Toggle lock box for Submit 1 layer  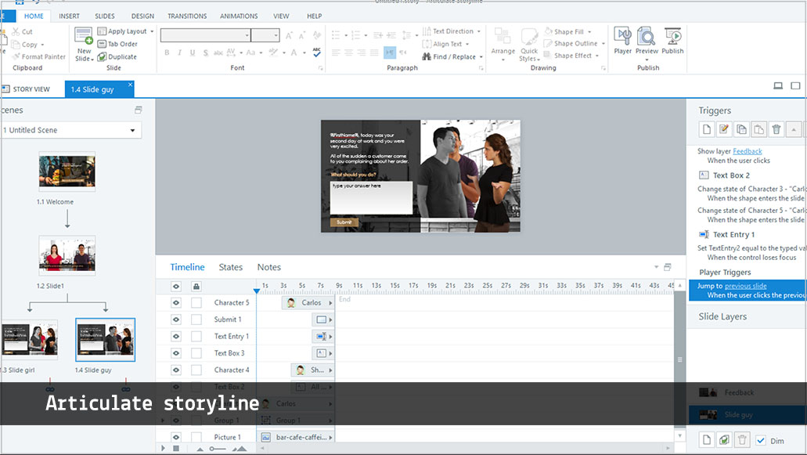tap(196, 320)
